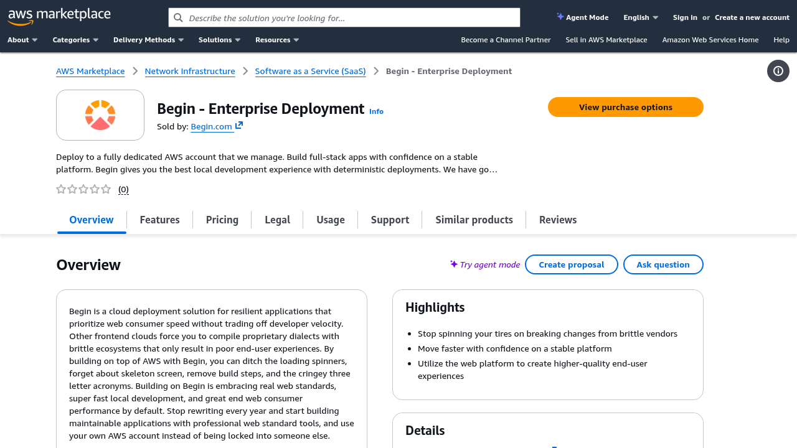Click the Begin product logo
The height and width of the screenshot is (448, 797).
pyautogui.click(x=100, y=115)
